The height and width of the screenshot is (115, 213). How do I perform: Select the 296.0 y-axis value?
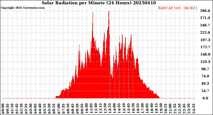pyautogui.click(x=205, y=11)
